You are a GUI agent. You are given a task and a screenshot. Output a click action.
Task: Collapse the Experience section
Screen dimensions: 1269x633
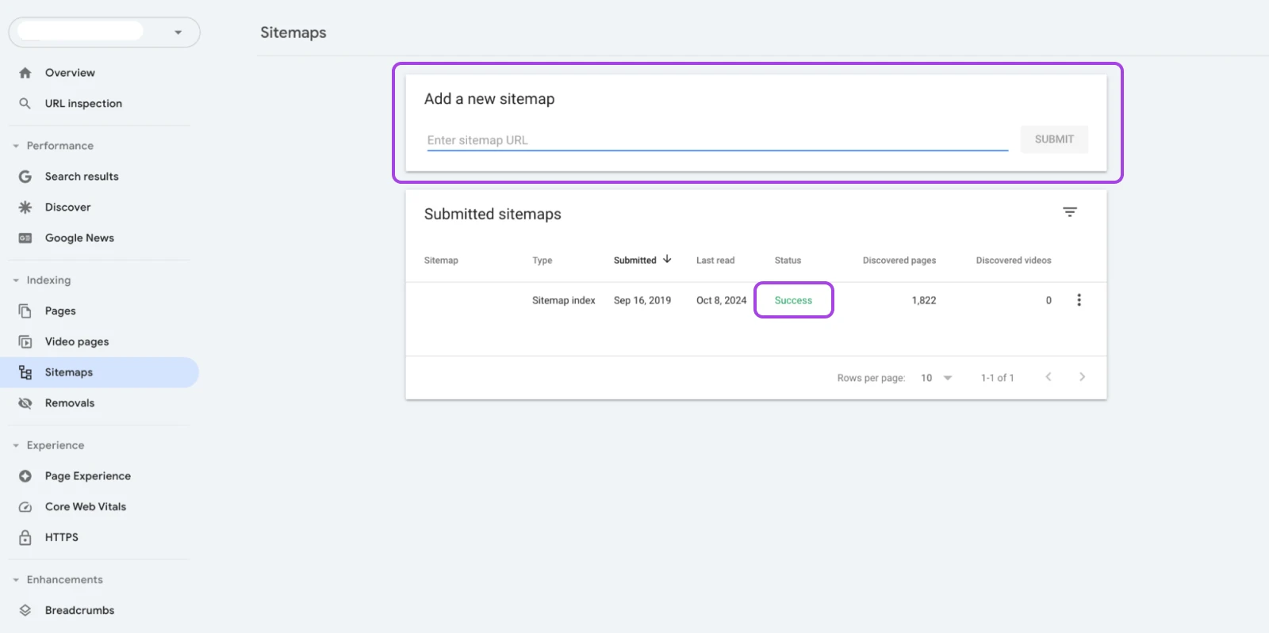point(16,445)
